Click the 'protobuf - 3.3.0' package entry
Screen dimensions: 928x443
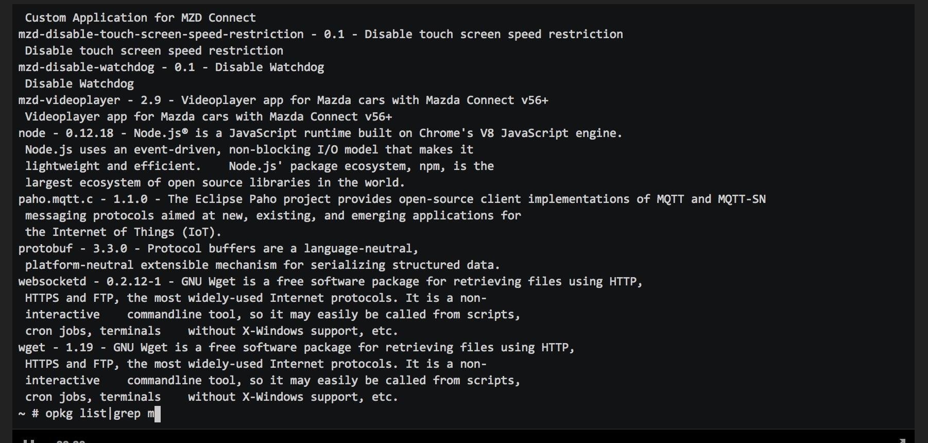(73, 249)
